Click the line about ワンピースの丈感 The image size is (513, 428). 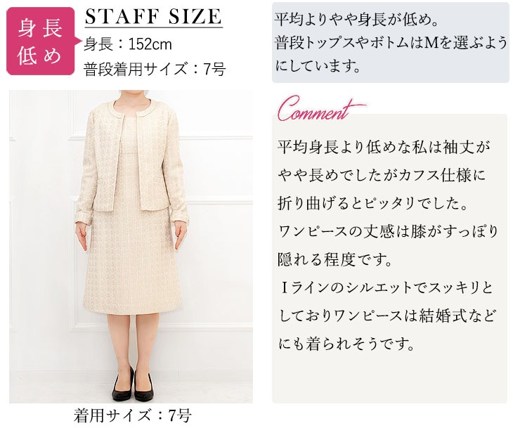click(387, 232)
